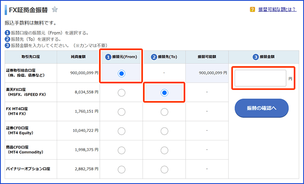Click the yellow question mark help icon
Image resolution: width=304 pixels, height=184 pixels.
pyautogui.click(x=252, y=9)
